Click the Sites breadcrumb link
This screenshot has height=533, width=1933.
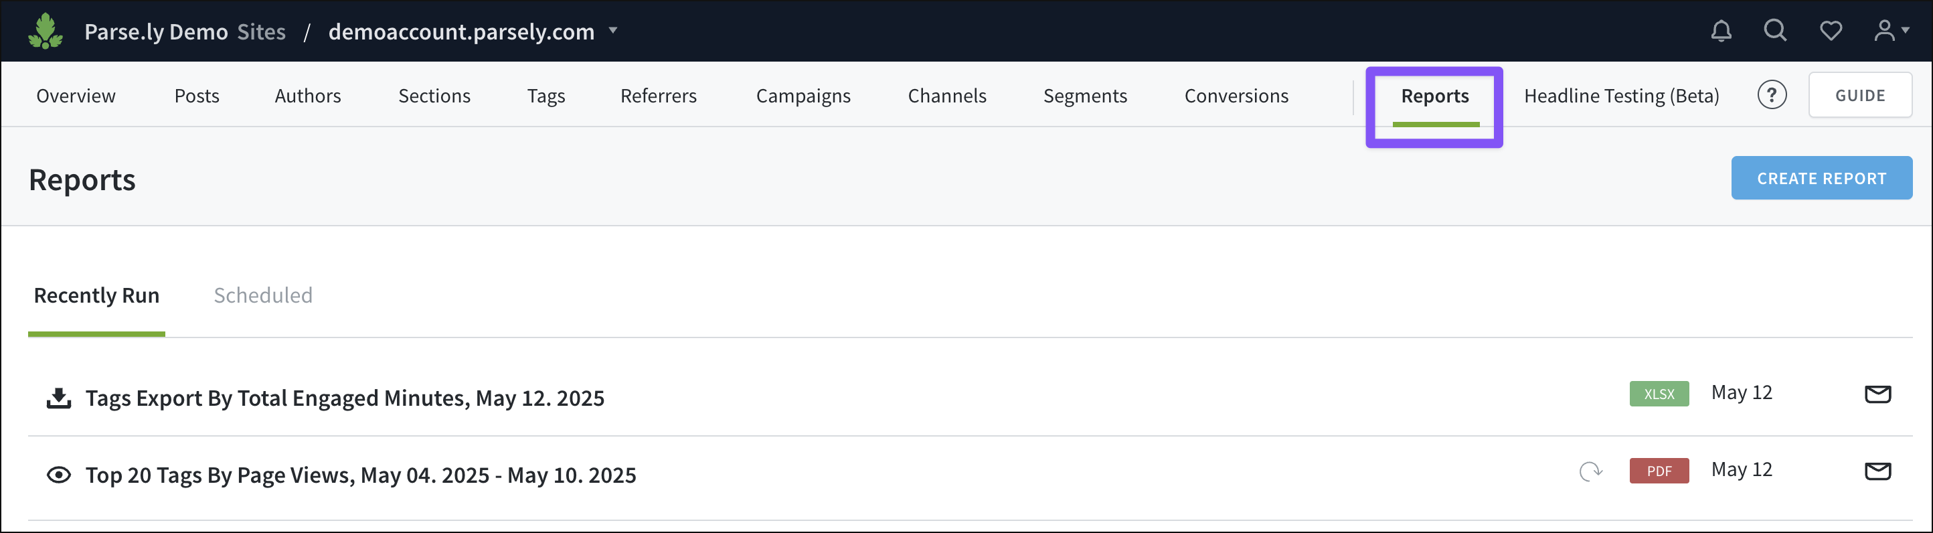coord(262,31)
